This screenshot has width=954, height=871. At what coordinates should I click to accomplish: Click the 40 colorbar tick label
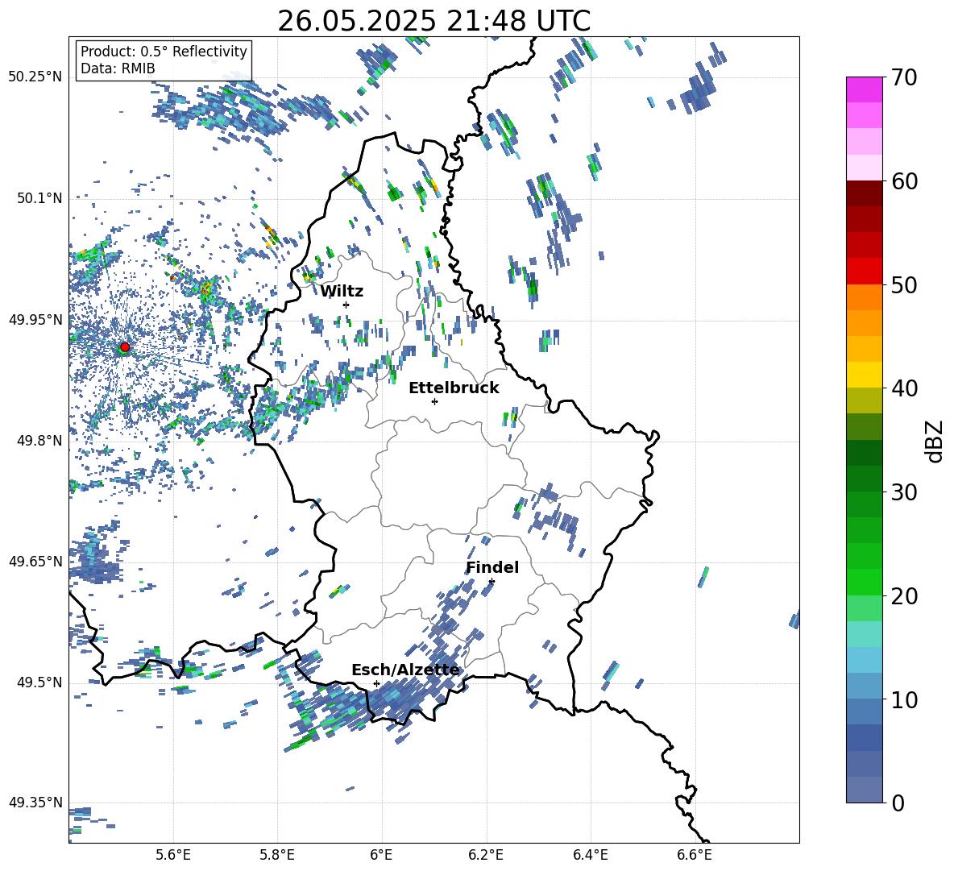(x=904, y=388)
